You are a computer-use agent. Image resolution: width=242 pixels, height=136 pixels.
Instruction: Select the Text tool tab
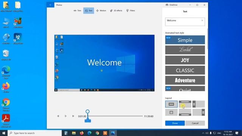(88, 11)
